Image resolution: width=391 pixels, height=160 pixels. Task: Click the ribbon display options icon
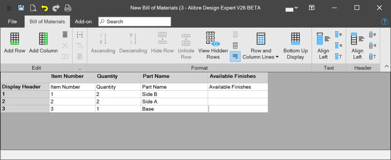click(x=312, y=8)
